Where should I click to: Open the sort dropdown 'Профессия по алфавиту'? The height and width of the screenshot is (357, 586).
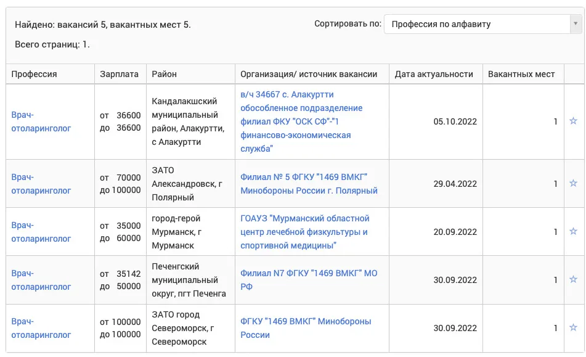pos(482,24)
